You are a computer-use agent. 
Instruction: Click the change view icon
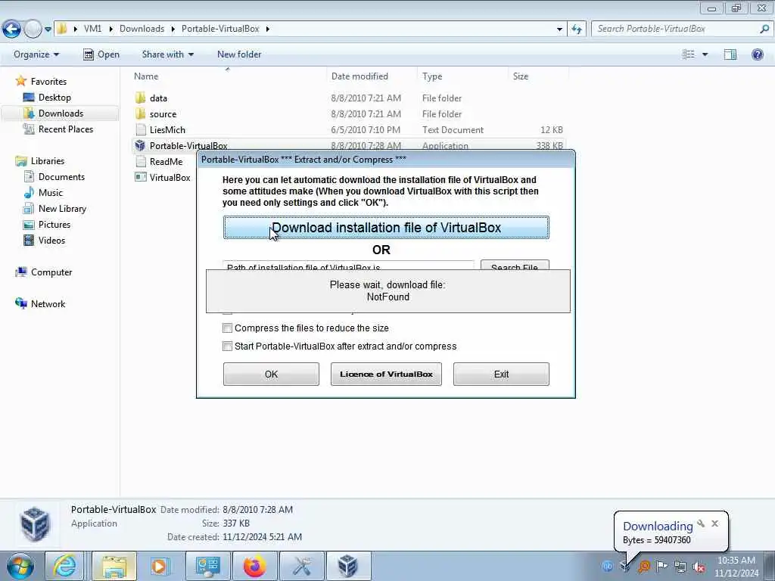click(689, 54)
